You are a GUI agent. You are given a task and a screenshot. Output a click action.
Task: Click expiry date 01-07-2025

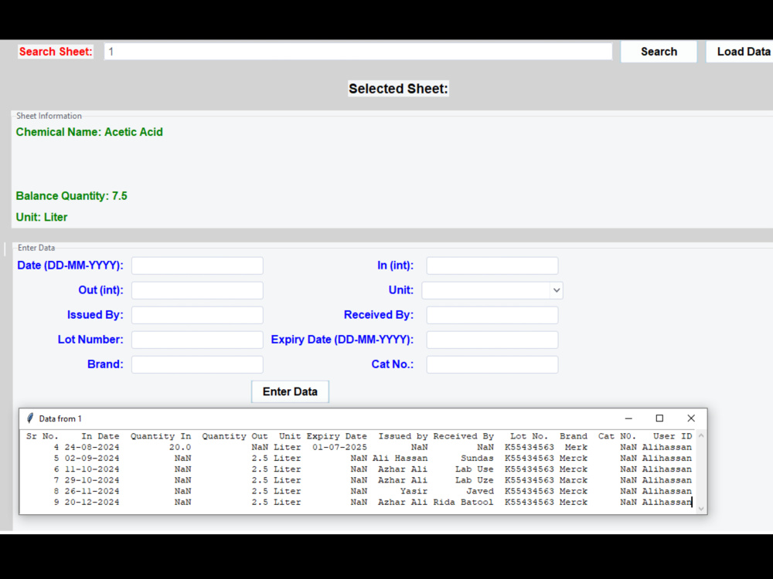tap(339, 447)
